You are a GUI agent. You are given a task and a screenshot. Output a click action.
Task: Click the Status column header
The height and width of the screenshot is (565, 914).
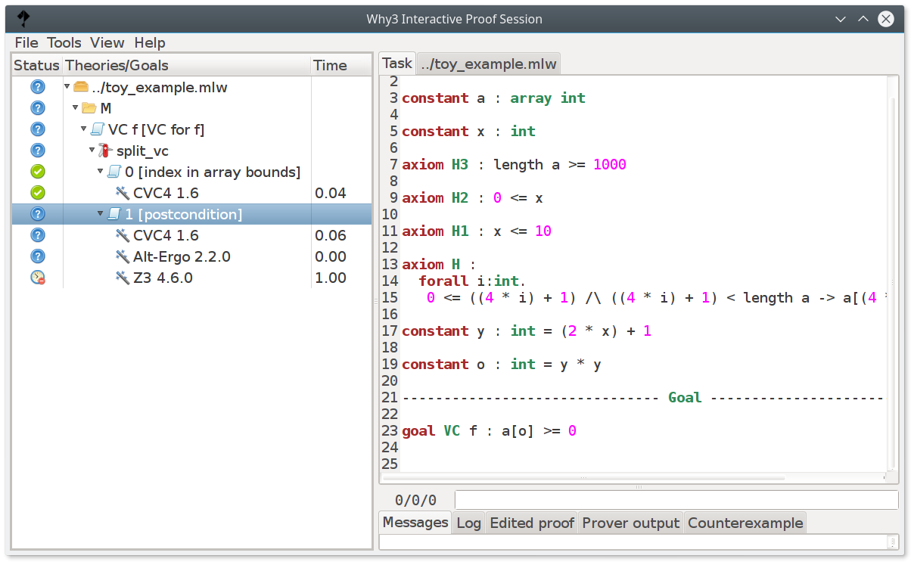tap(37, 65)
